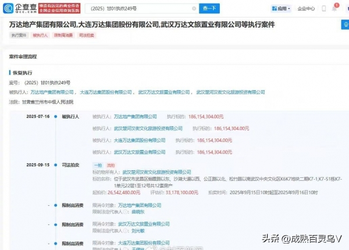Show info for 曲晓东 legal representative label
Screen dimensions: 349x250
126,212
